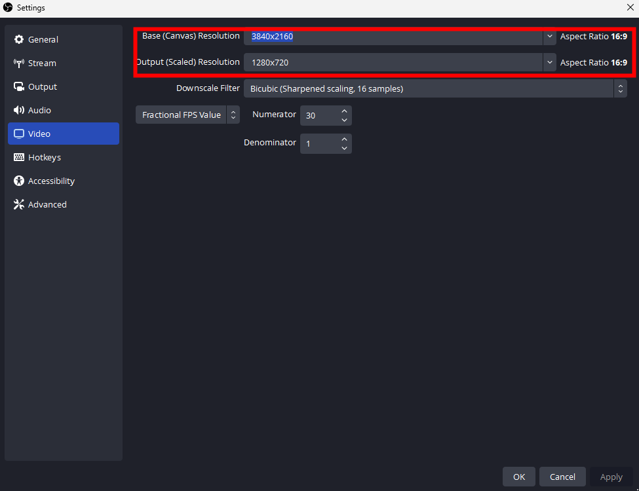Click the Hotkeys keyboard icon
639x491 pixels.
coord(19,158)
